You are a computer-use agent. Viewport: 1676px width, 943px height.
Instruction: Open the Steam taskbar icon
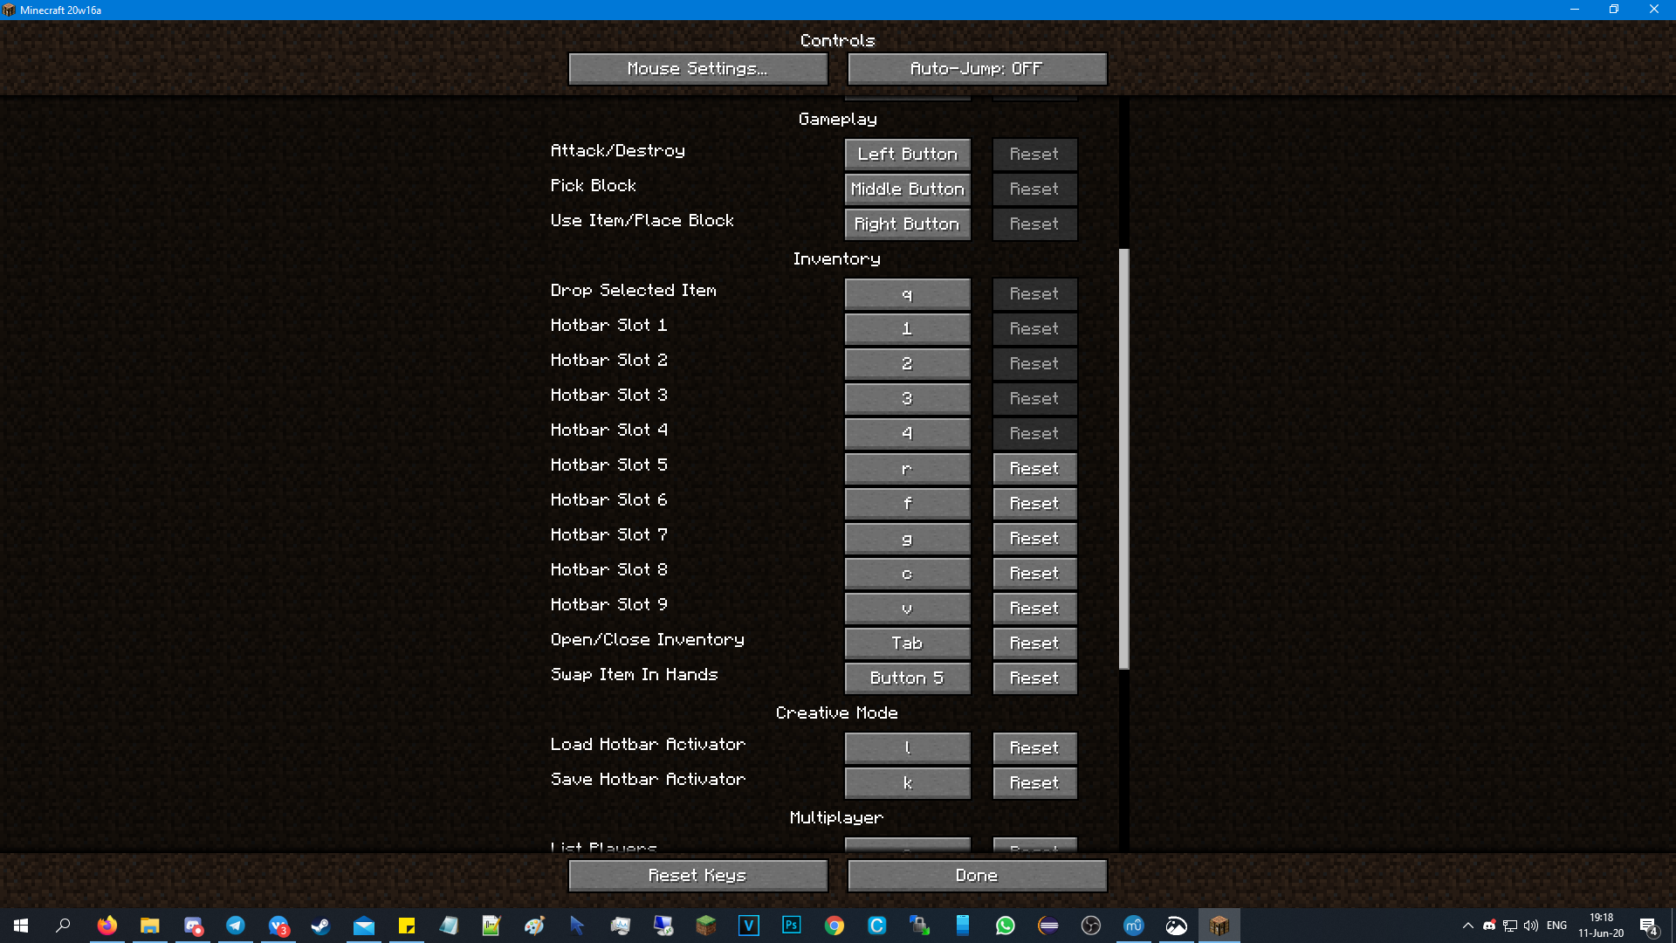pyautogui.click(x=320, y=926)
